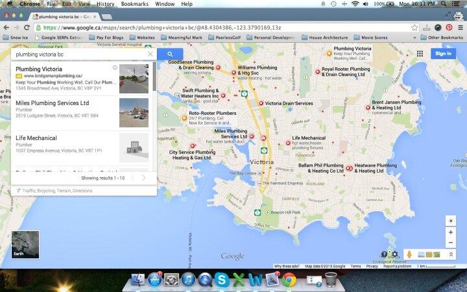Click the ad info icon beside Plumbing Victoria
This screenshot has height=292, width=467.
tap(115, 67)
